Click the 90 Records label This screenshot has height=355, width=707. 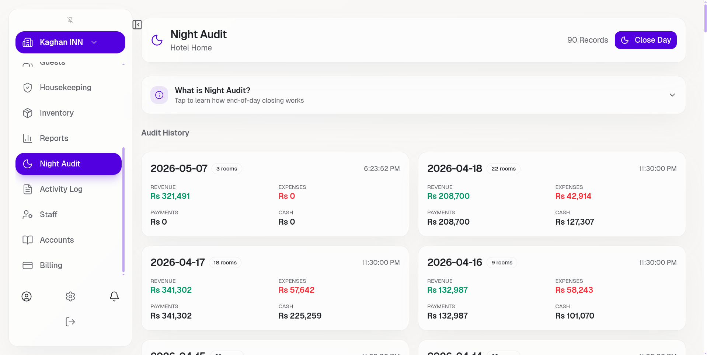588,40
